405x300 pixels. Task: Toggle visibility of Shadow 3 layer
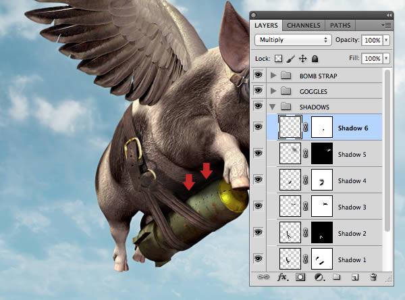point(258,206)
